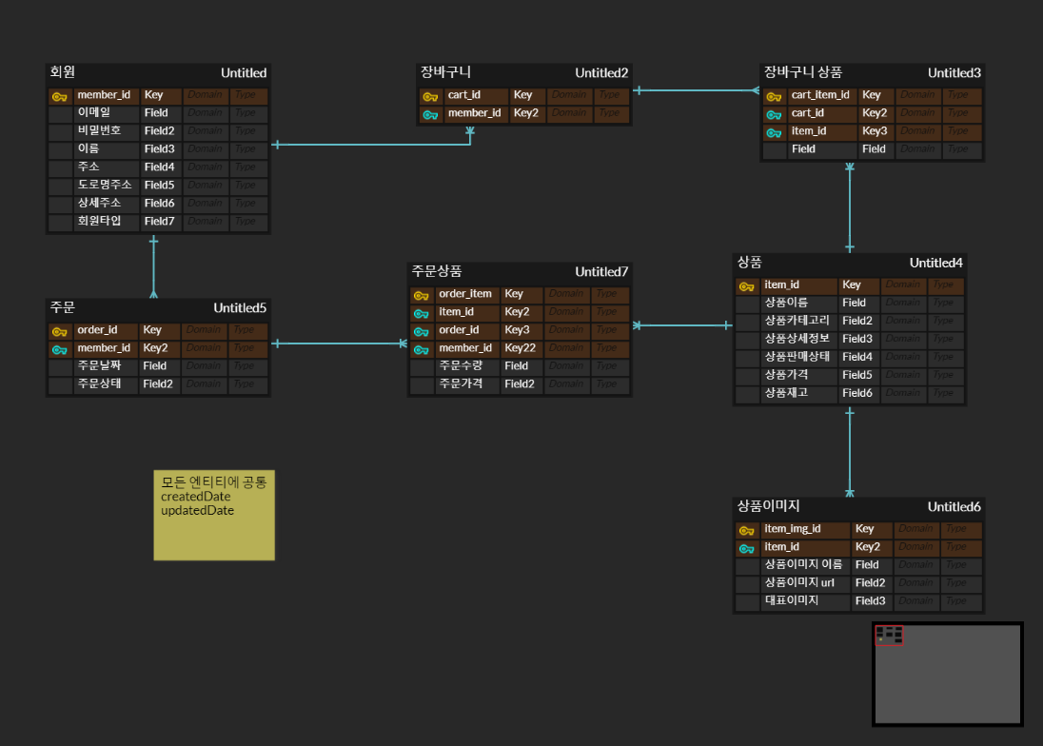Click the 장바구니 상품 table title

coord(803,71)
